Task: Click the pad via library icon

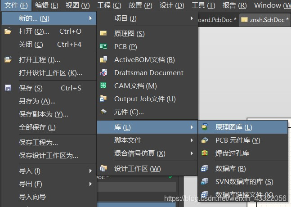Action: [x=205, y=153]
